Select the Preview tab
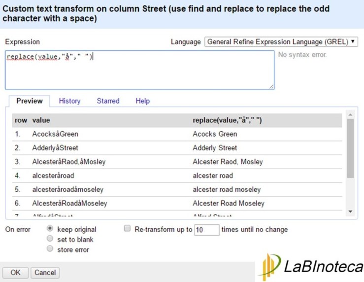 pyautogui.click(x=30, y=101)
